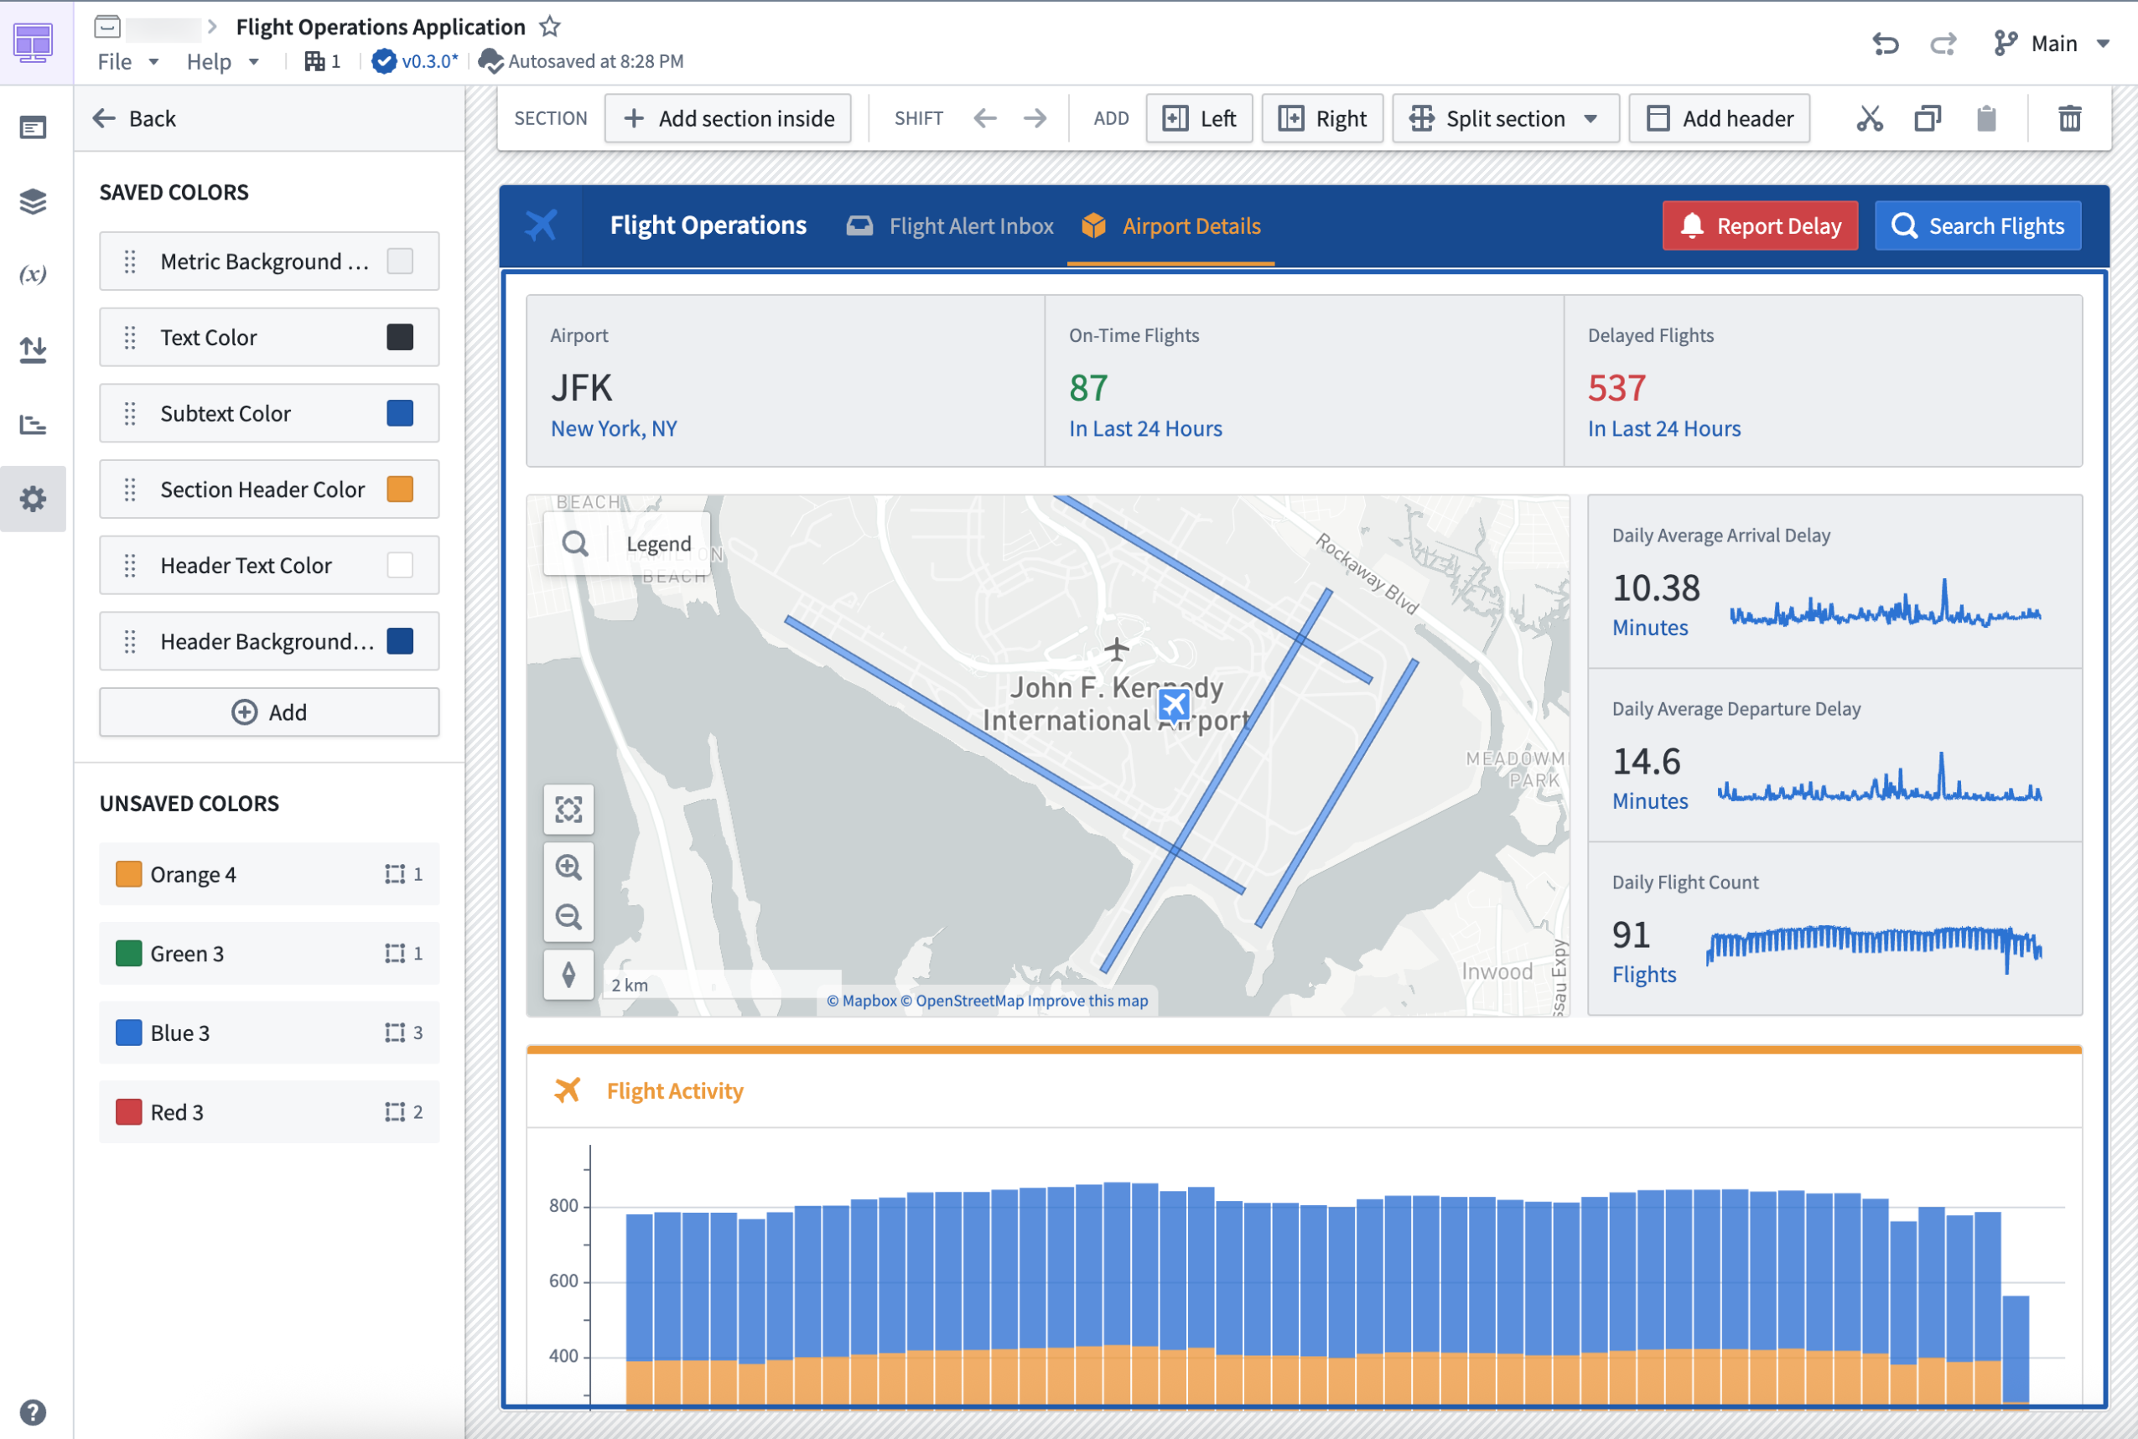
Task: Click the map fit-to-bounds icon
Action: 568,810
